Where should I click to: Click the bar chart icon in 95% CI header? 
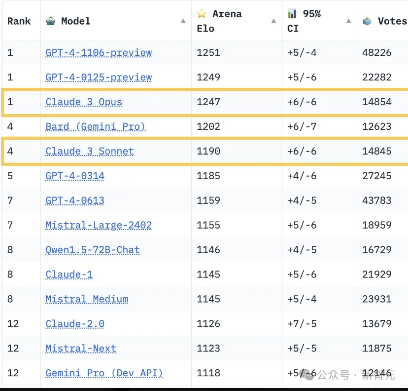tap(292, 13)
